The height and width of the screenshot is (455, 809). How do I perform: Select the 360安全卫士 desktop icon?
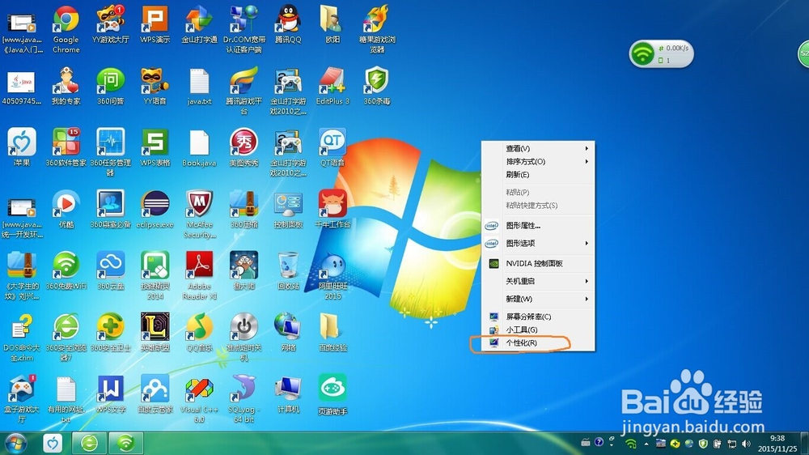click(x=110, y=332)
